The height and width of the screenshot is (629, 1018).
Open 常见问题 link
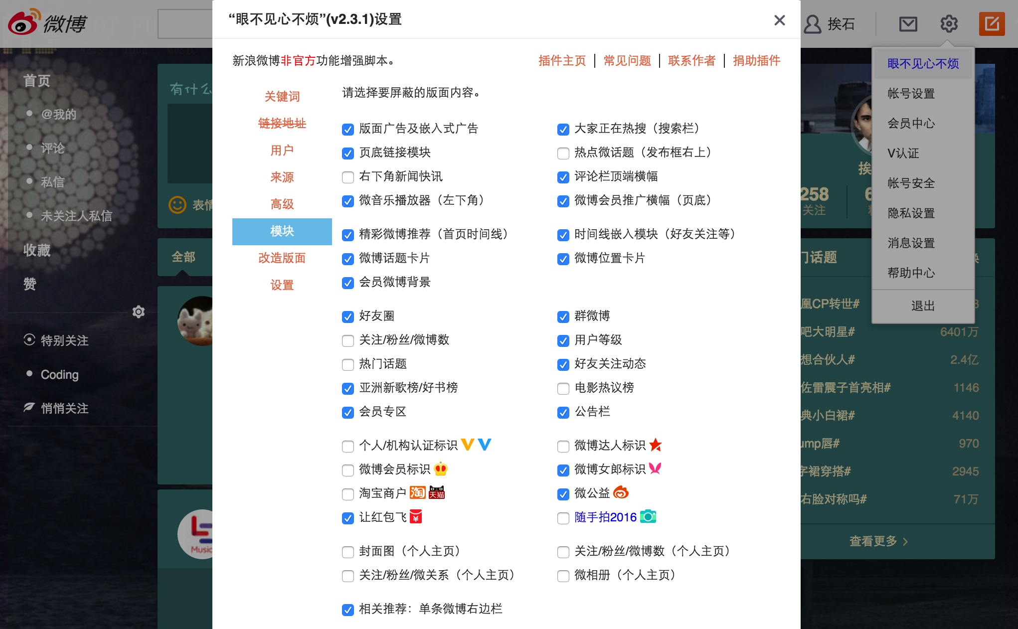click(627, 61)
